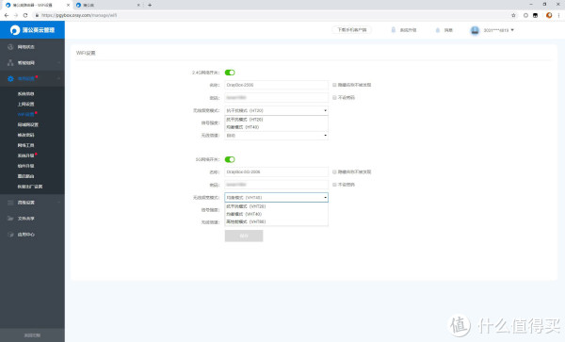Open the WiFi设置 sidebar submenu item
565x342 pixels.
coord(25,114)
